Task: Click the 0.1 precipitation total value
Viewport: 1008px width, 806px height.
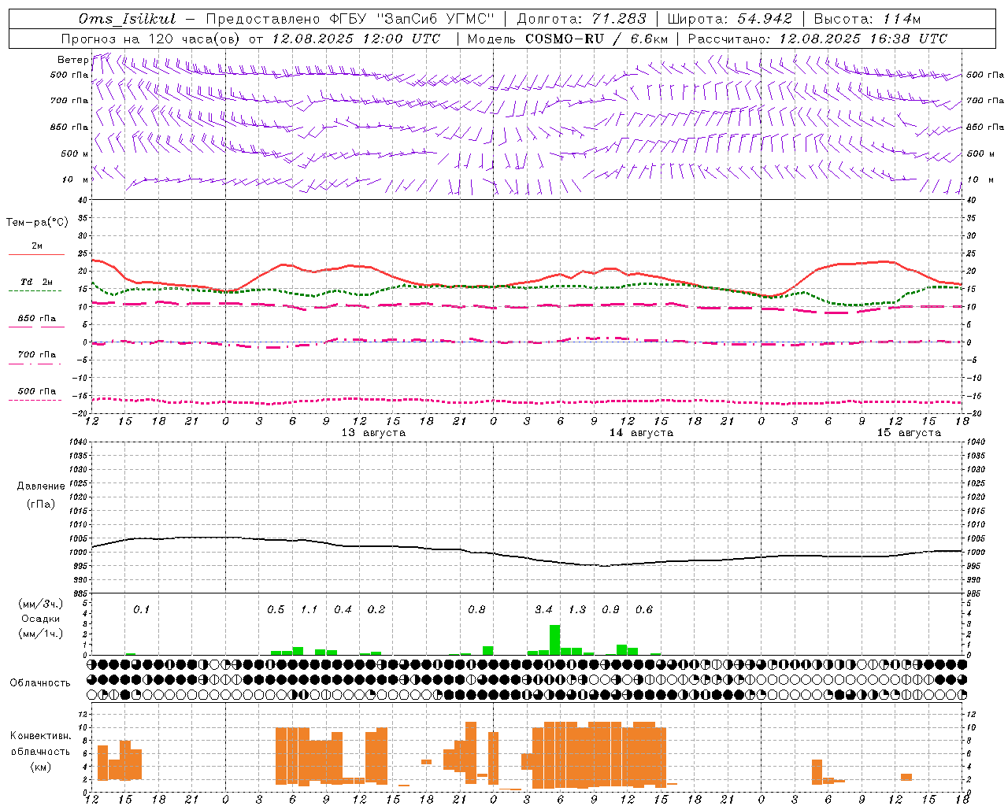Action: pyautogui.click(x=141, y=610)
